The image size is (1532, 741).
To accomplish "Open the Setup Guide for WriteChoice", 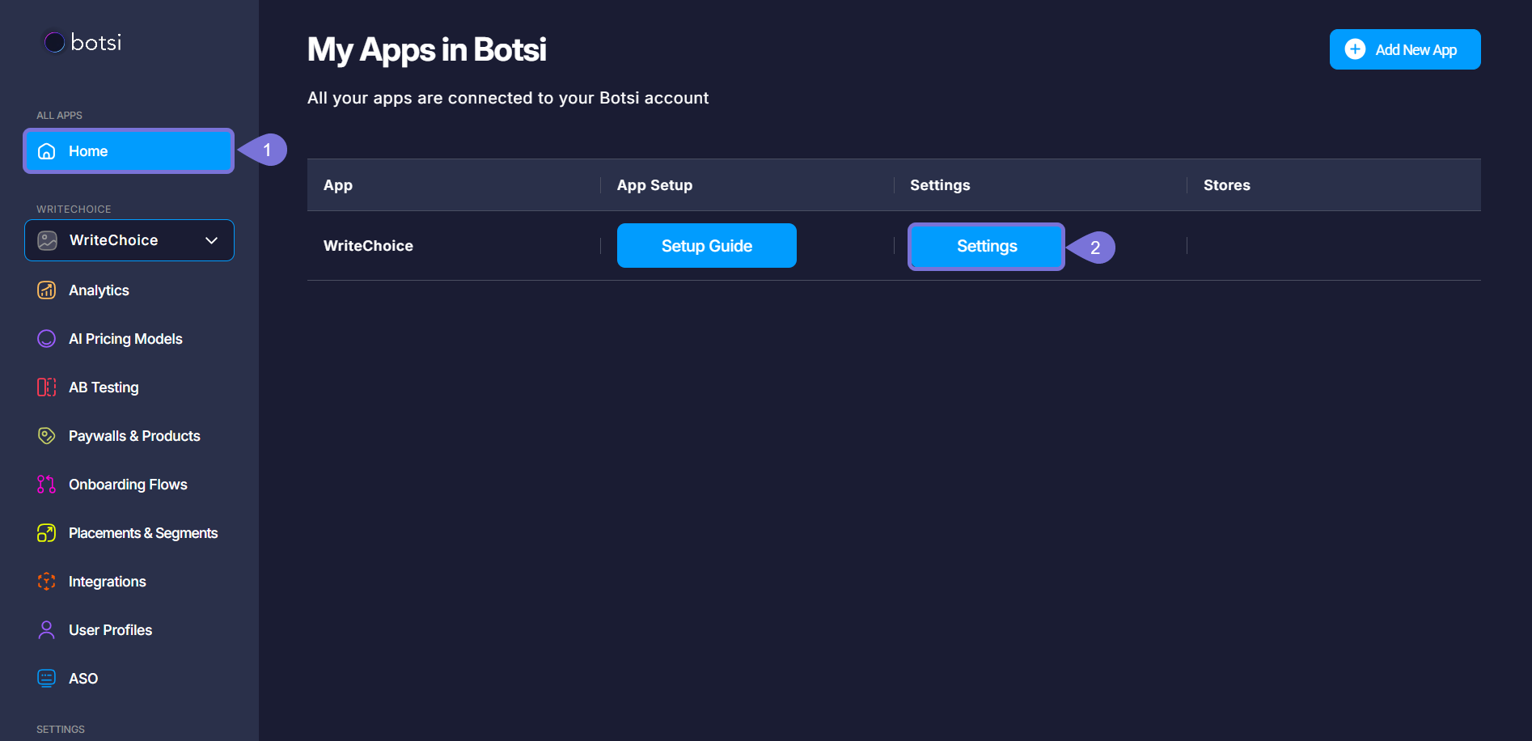I will pos(706,245).
